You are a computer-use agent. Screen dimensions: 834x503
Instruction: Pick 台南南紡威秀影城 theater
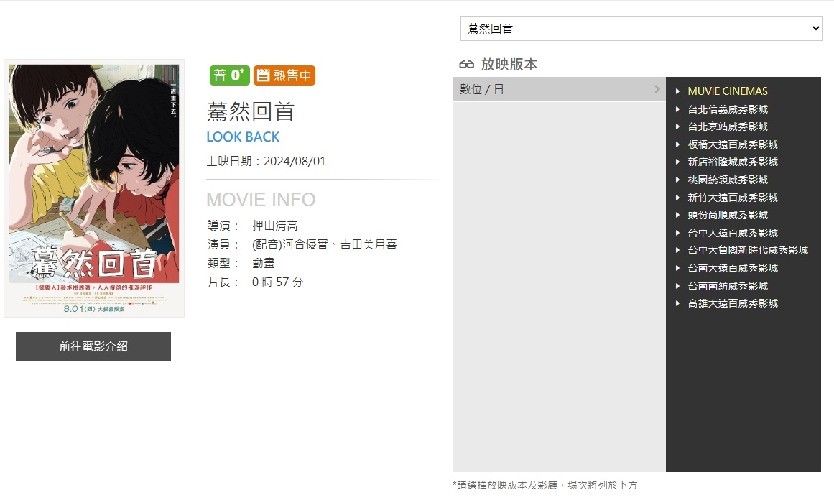tap(728, 286)
